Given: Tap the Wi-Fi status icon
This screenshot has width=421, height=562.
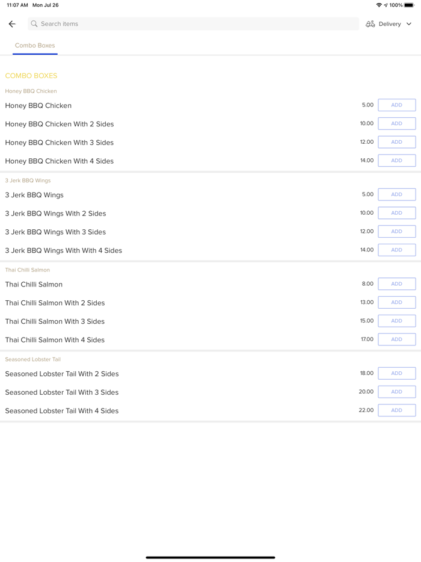Looking at the screenshot, I should 379,5.
